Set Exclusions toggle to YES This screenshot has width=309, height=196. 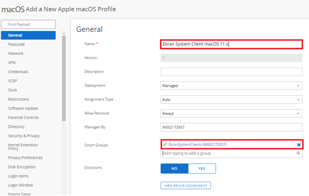pos(202,169)
